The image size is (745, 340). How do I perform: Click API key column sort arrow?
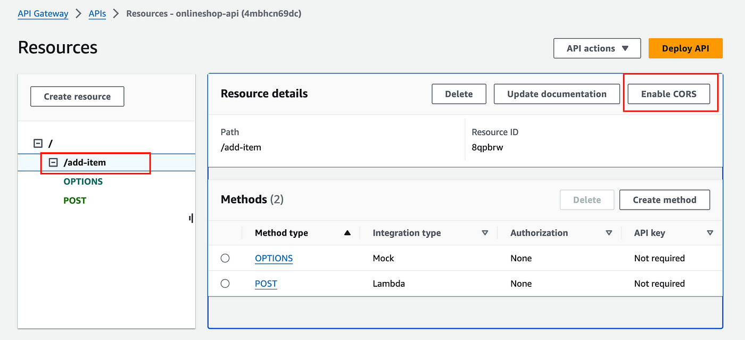(710, 233)
